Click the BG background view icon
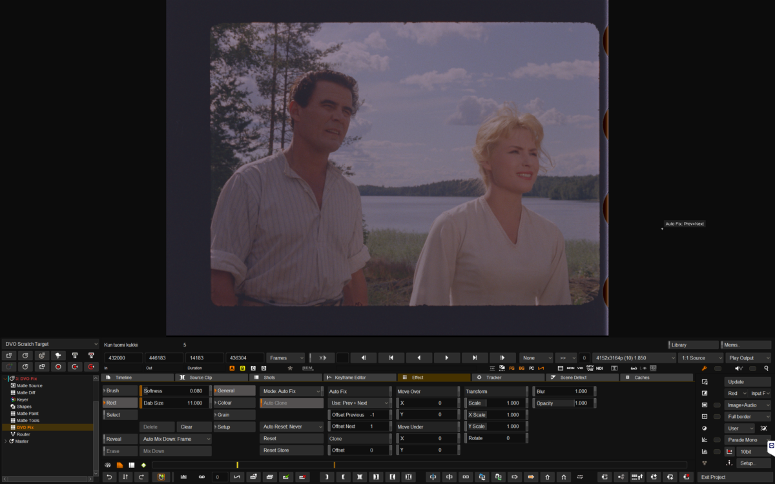 tap(521, 368)
